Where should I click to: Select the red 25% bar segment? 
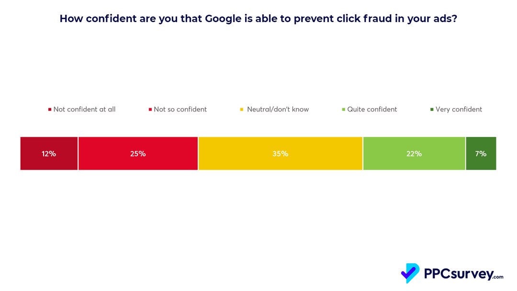click(138, 154)
